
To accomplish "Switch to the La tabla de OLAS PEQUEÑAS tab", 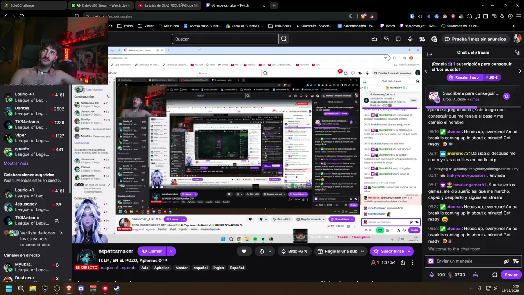I will (168, 5).
